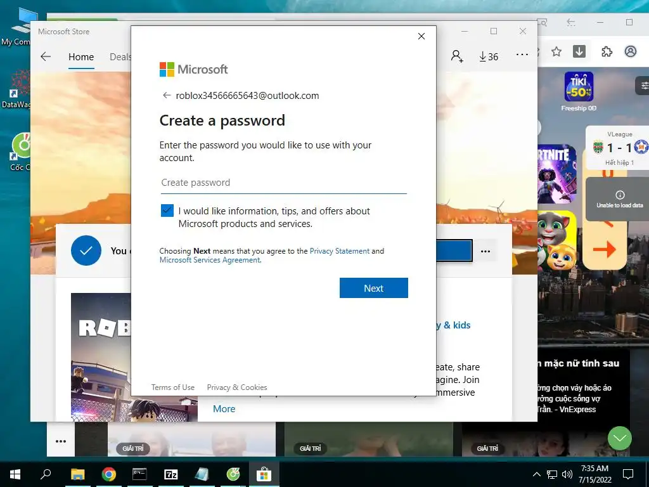The width and height of the screenshot is (649, 487).
Task: Open the taskbar clock and date
Action: pos(594,474)
